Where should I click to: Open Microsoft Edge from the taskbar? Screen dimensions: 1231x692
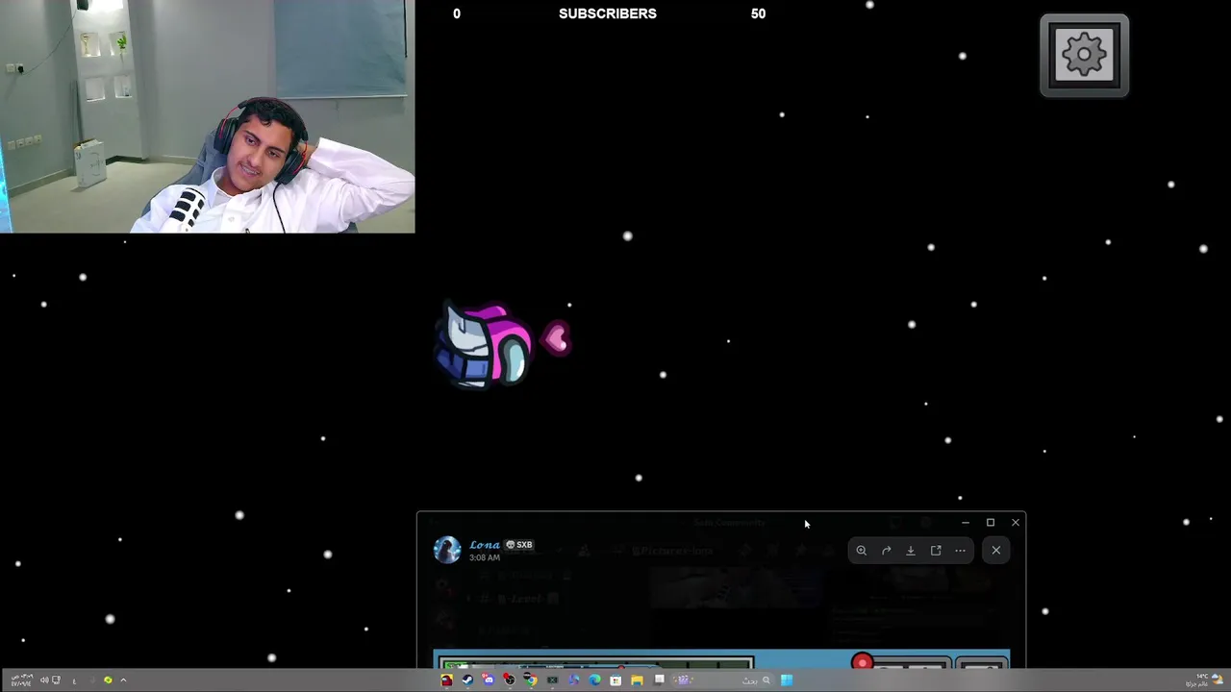tap(594, 680)
